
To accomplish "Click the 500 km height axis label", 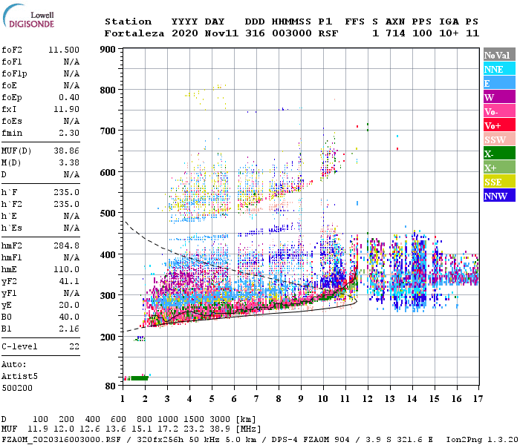I will click(108, 214).
